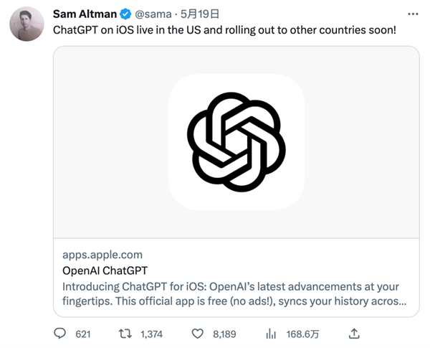Viewport: 430px width, 348px height.
Task: Click the 8,189 likes count
Action: click(x=226, y=334)
